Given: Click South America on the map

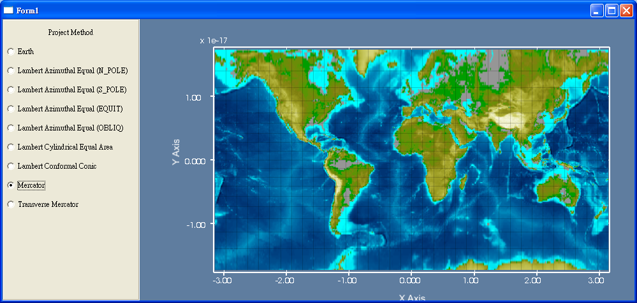Looking at the screenshot, I should click(x=348, y=187).
